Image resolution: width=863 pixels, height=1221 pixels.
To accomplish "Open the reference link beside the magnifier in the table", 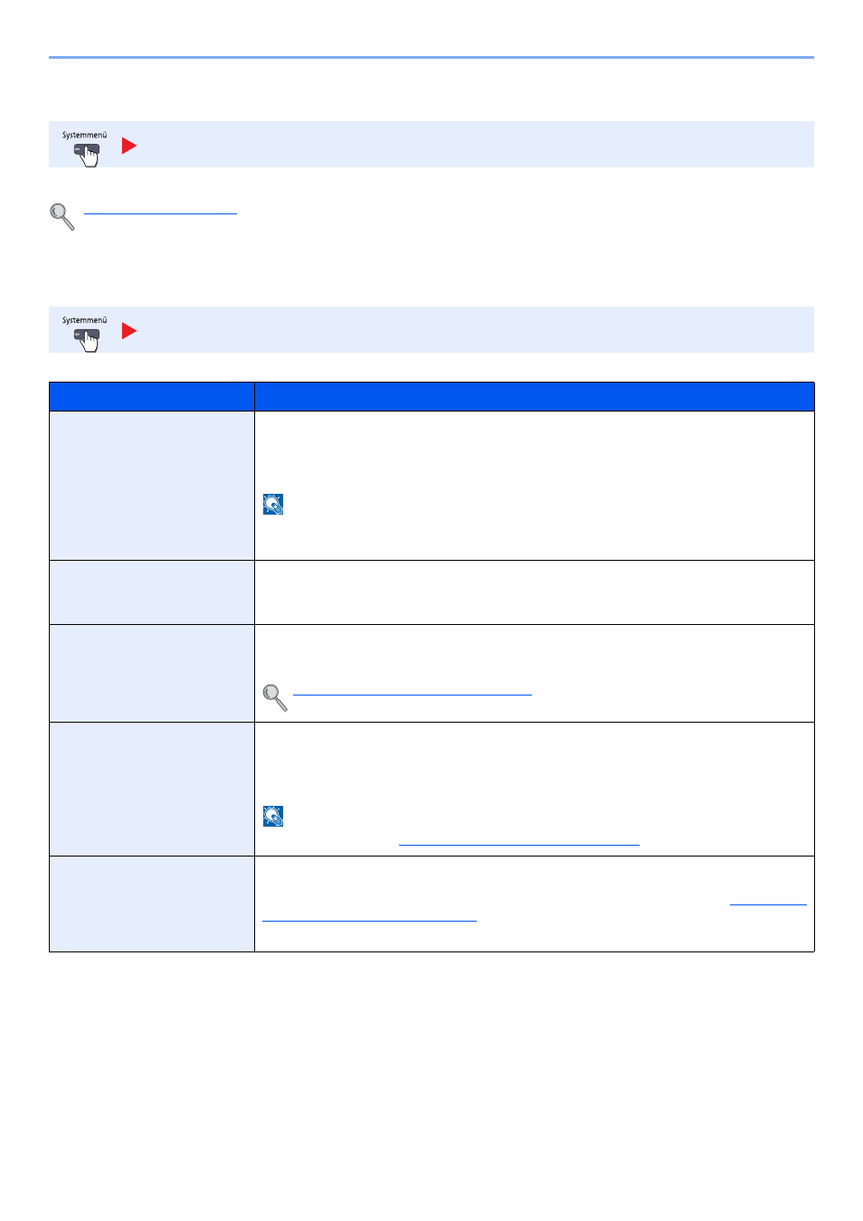I will 413,692.
